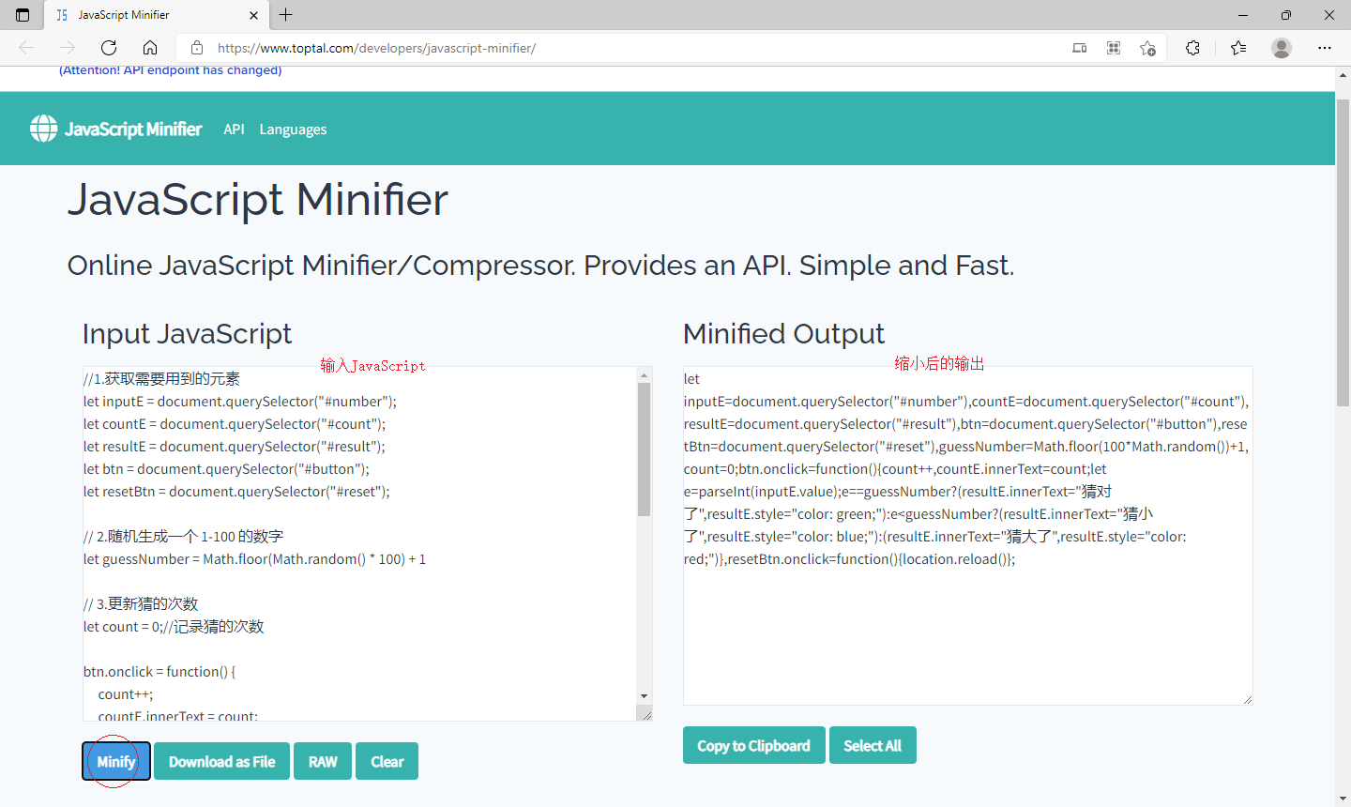Click the Minified Output heading
The height and width of the screenshot is (807, 1351).
(x=783, y=334)
